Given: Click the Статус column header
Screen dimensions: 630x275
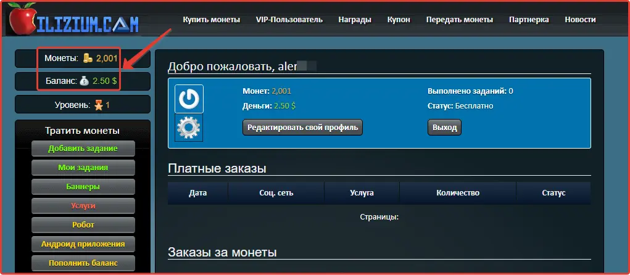Looking at the screenshot, I should tap(553, 193).
